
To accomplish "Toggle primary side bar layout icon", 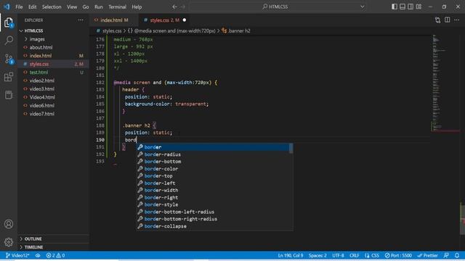I will point(394,7).
